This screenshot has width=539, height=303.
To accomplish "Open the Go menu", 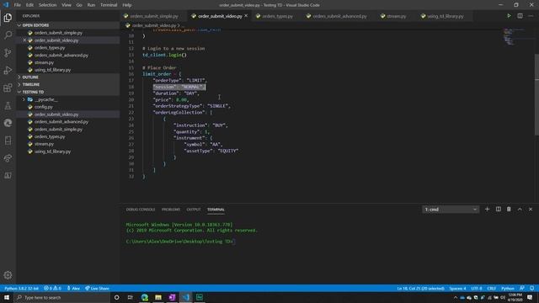I will click(x=79, y=5).
